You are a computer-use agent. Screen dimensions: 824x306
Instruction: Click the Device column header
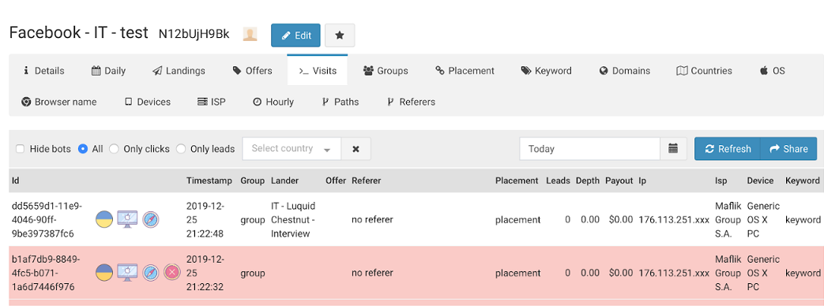(761, 181)
